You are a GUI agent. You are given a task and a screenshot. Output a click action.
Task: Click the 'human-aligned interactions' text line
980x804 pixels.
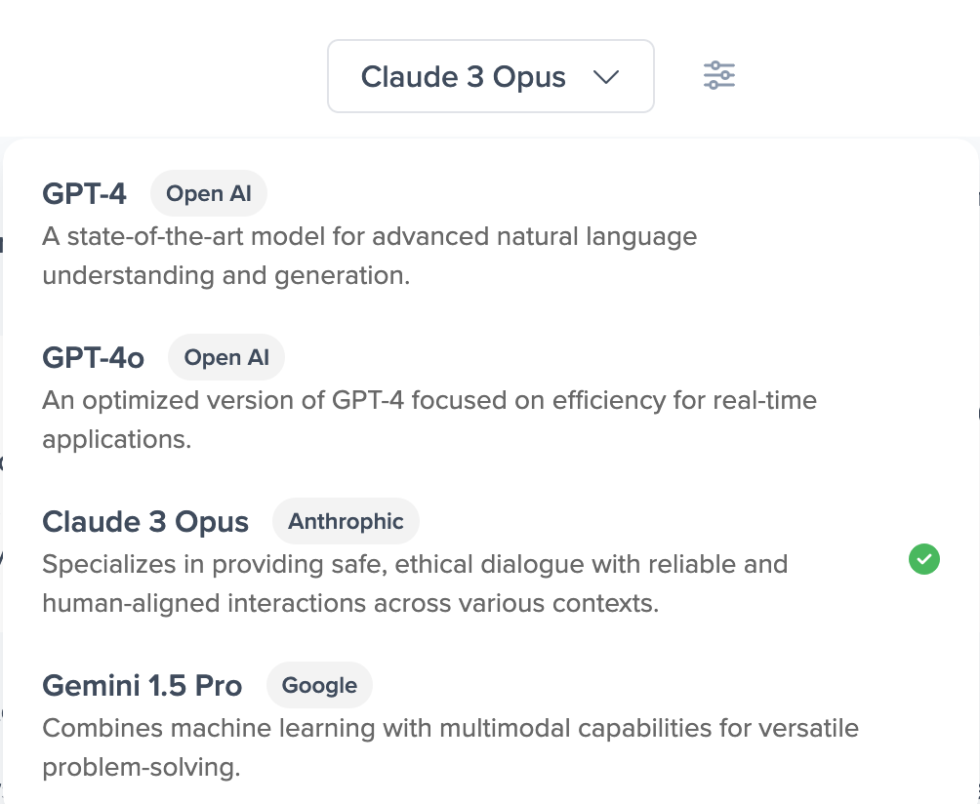(x=350, y=603)
